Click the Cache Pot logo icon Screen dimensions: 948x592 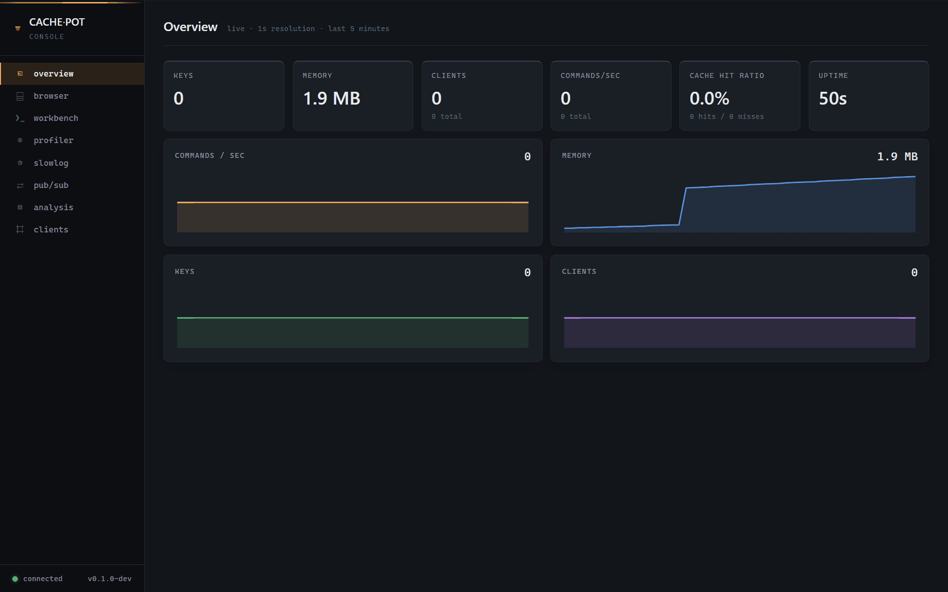coord(18,29)
